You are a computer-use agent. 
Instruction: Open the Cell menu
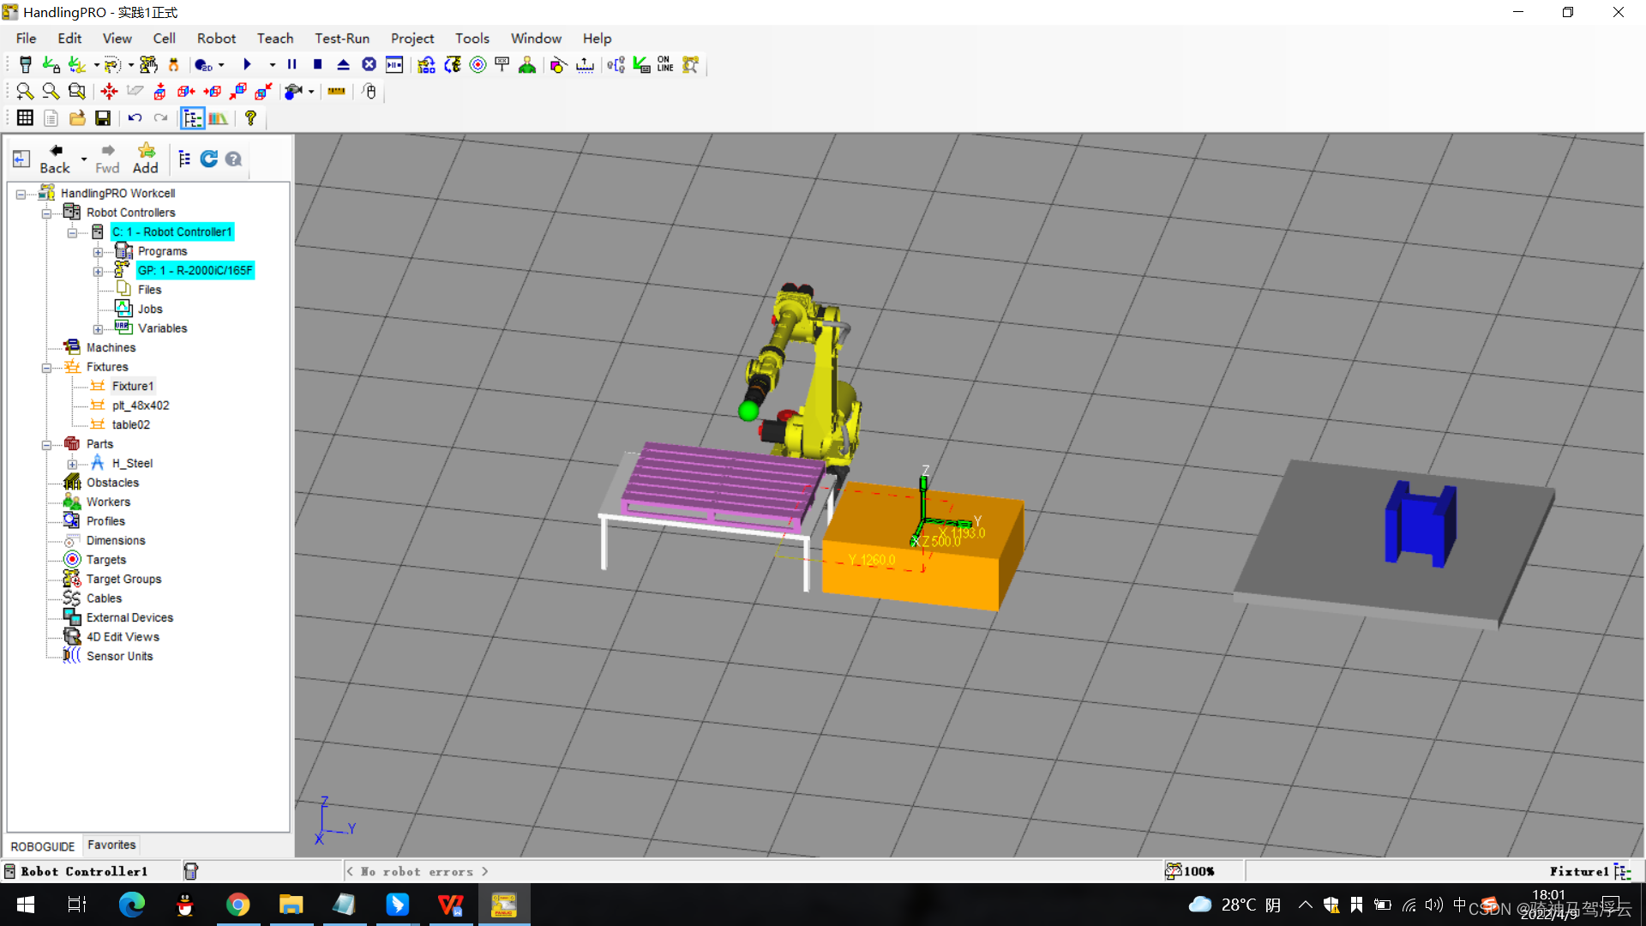pyautogui.click(x=164, y=39)
